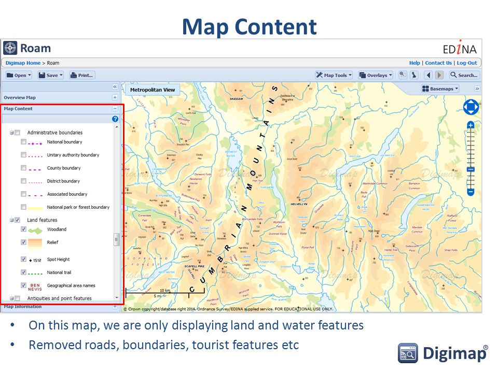Screen dimensions: 498x373
Task: Uncheck the Spot Height checkbox
Action: coord(23,259)
